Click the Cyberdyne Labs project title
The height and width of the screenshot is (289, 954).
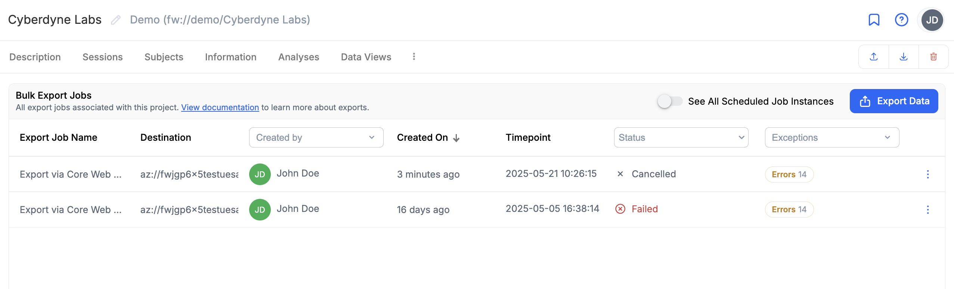click(x=55, y=20)
